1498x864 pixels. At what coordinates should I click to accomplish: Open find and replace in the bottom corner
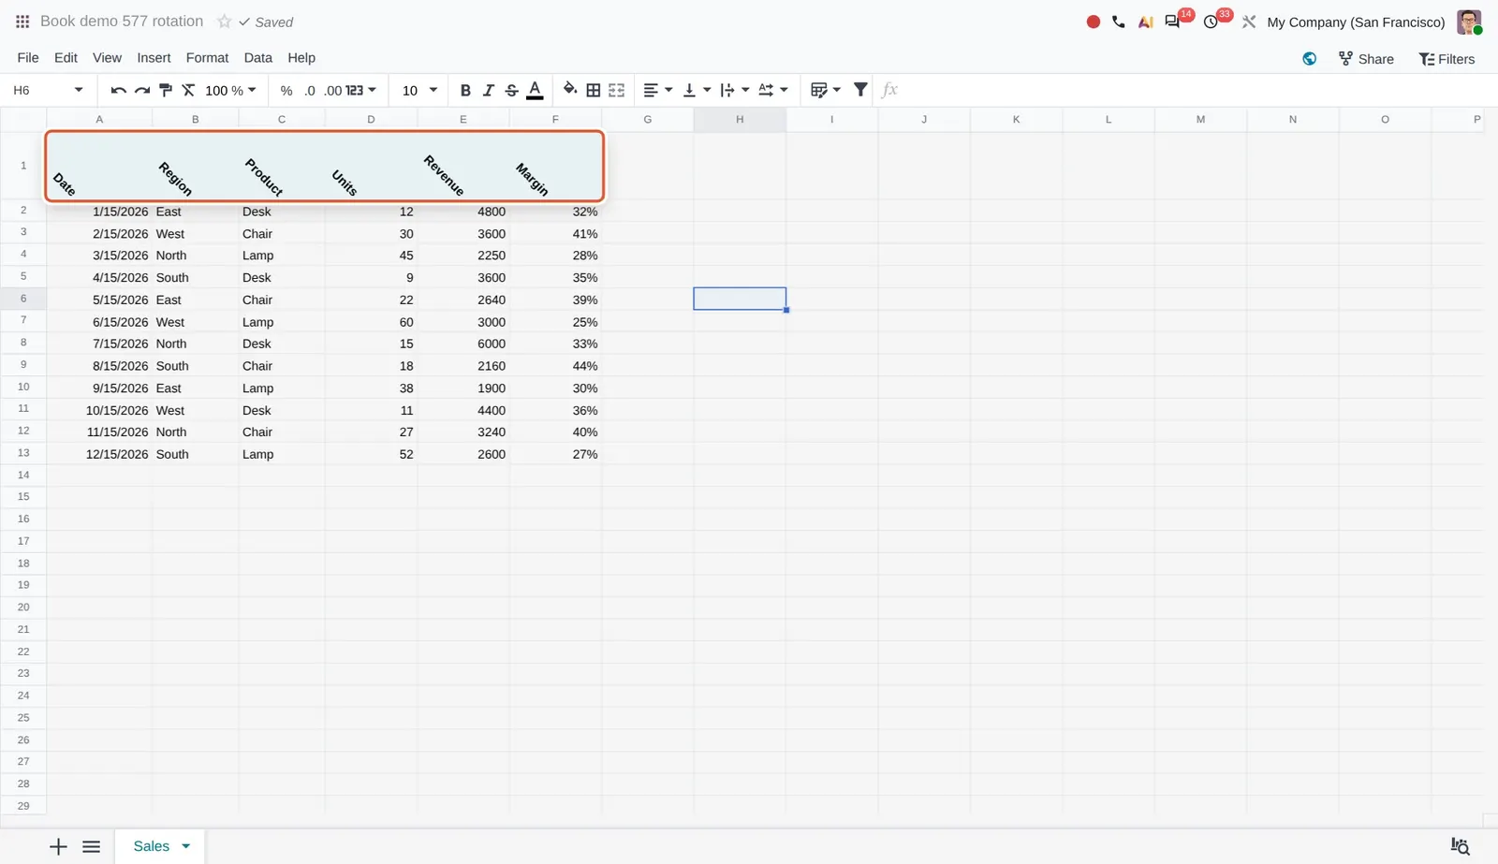coord(1460,846)
